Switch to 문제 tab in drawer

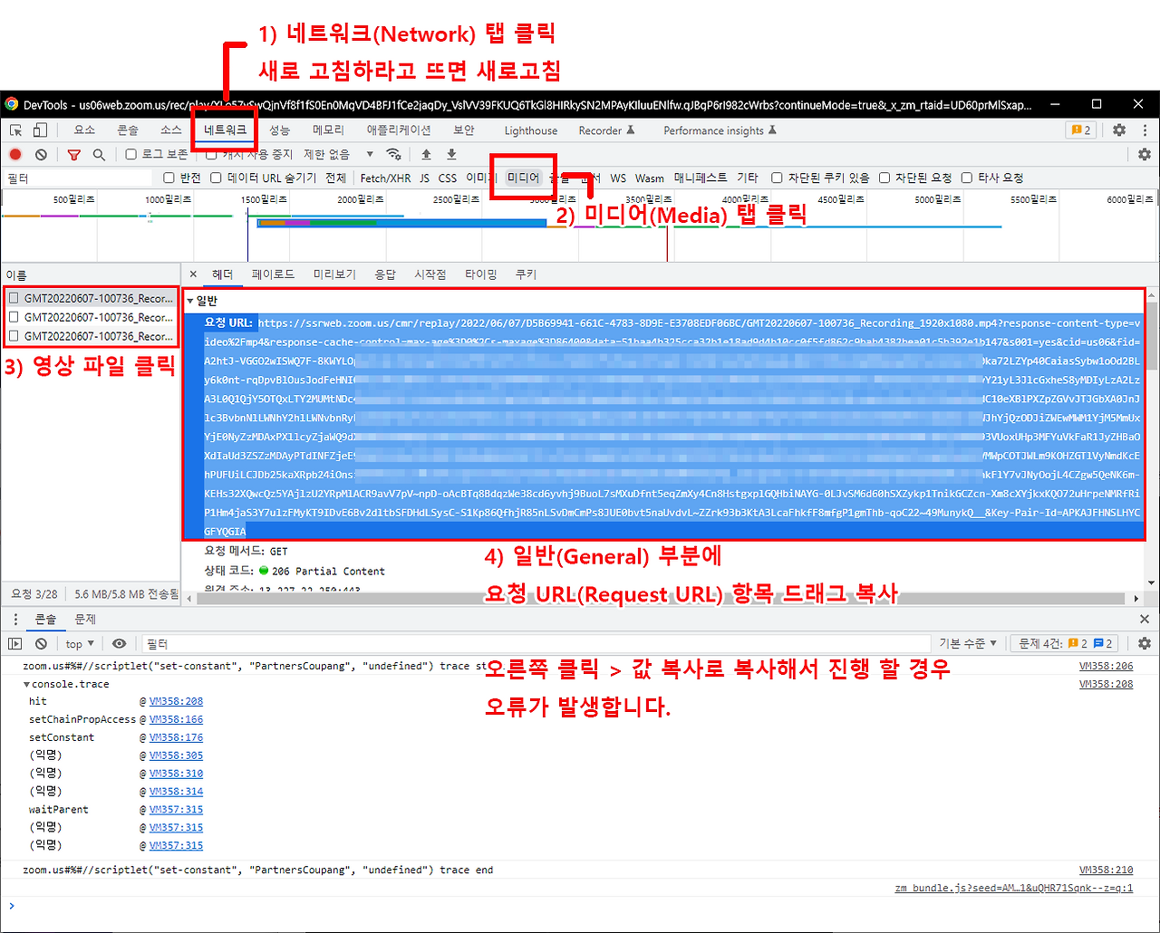85,619
